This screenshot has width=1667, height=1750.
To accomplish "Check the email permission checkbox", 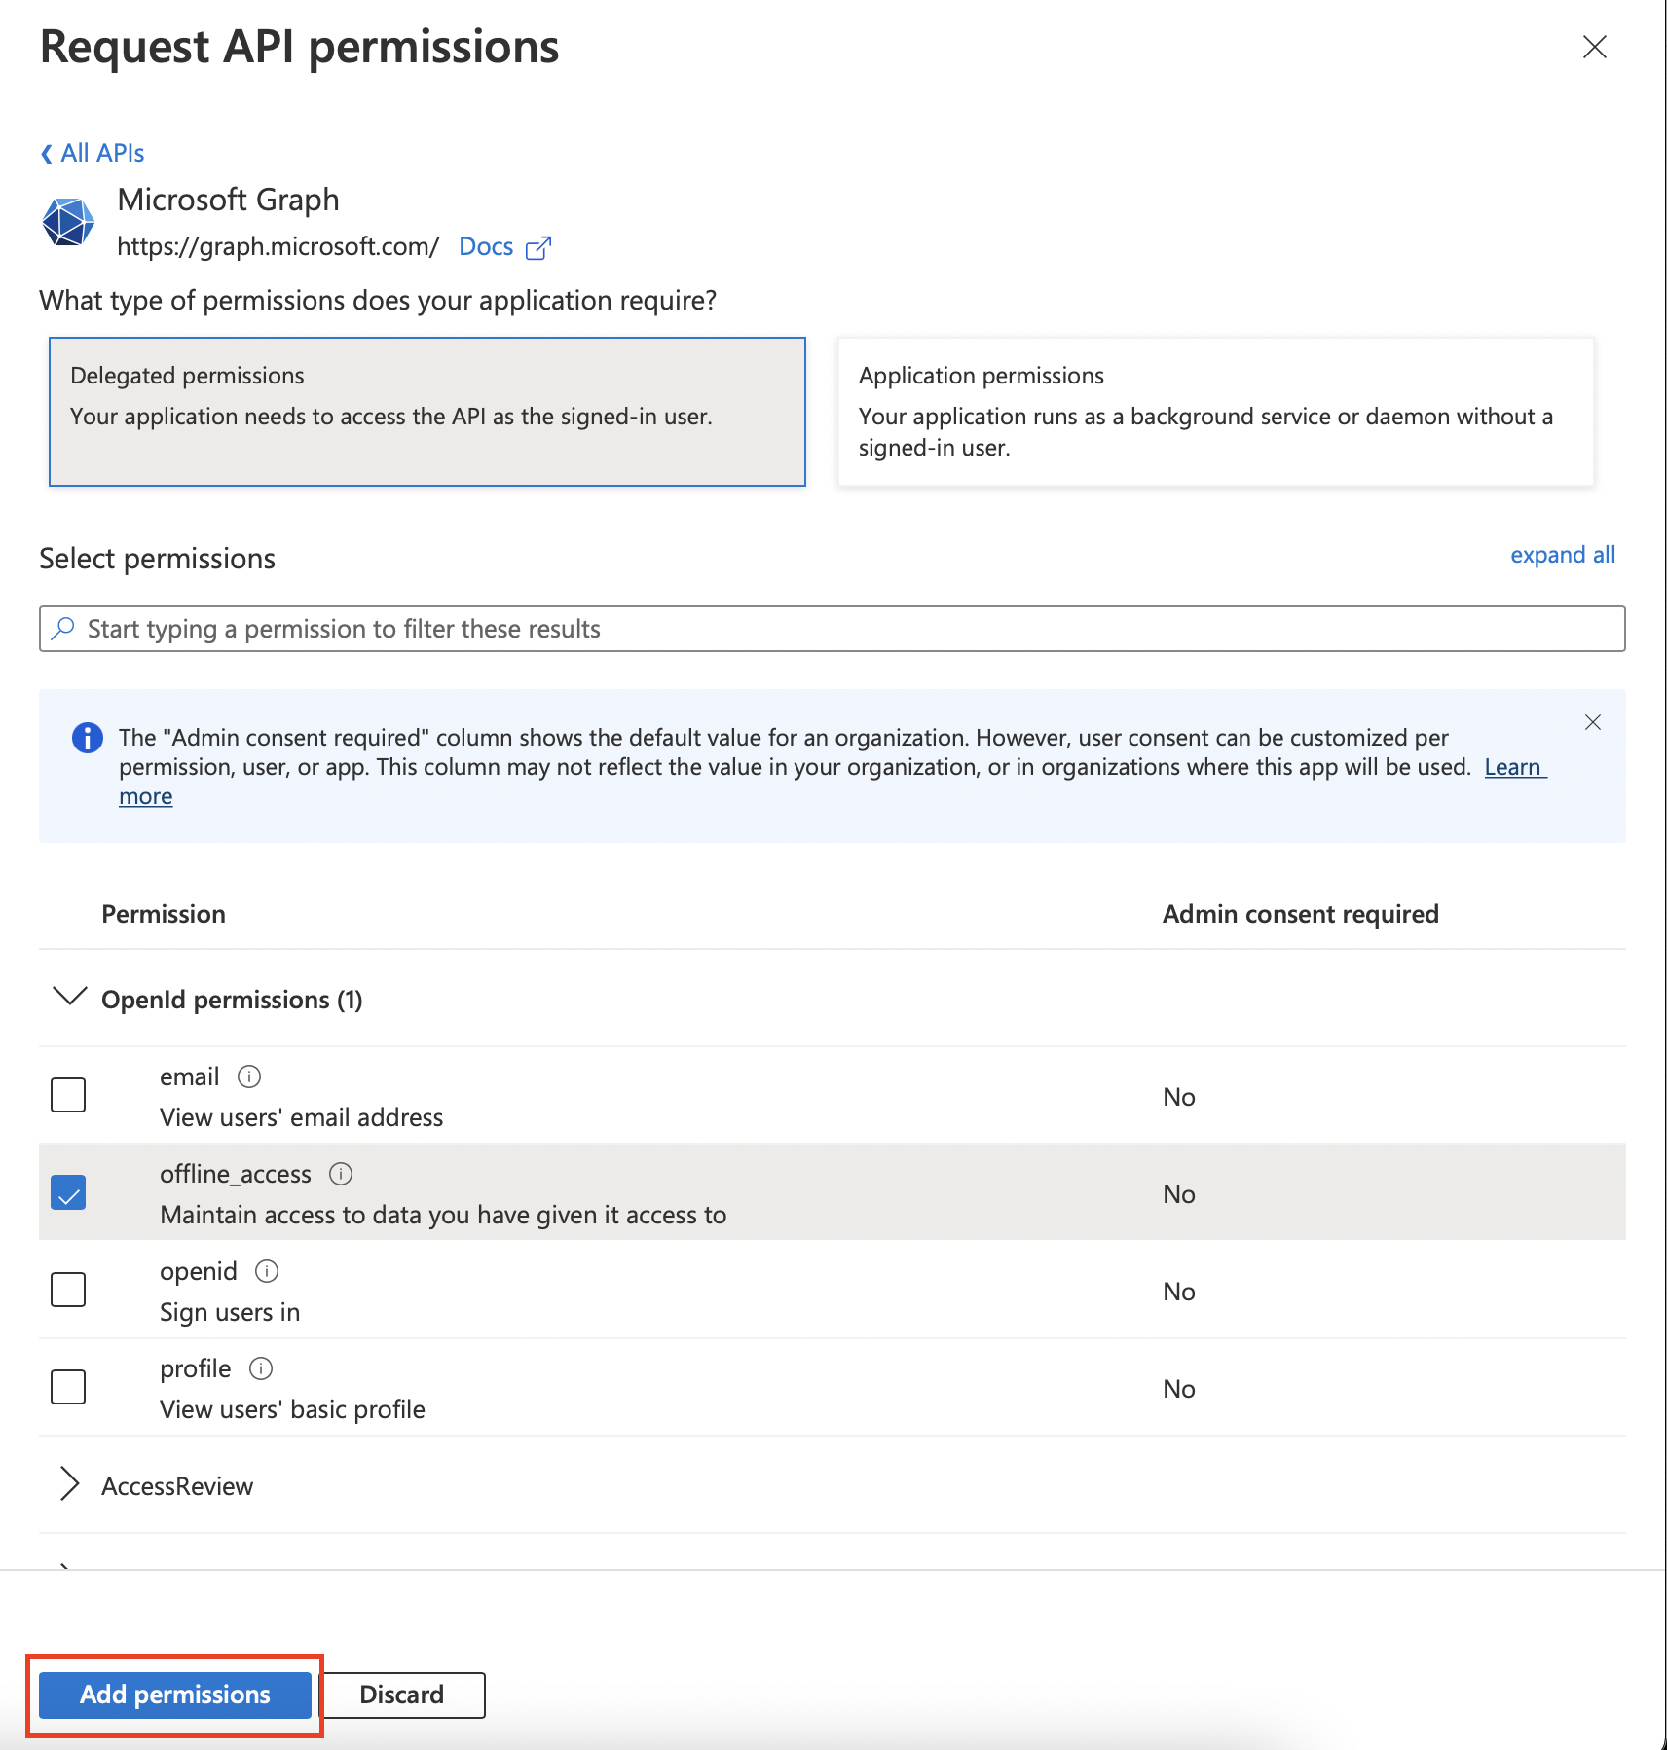I will [67, 1095].
